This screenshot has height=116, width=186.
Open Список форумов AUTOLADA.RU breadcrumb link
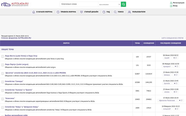pos(16,38)
